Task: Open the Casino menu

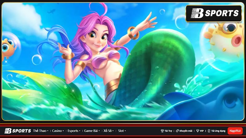Action: click(57, 131)
